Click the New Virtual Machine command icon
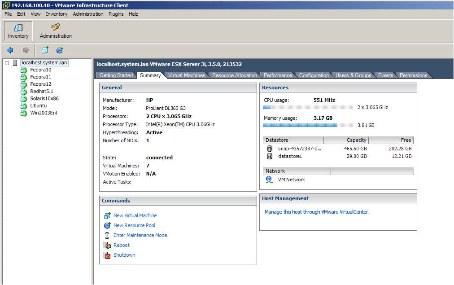 point(107,216)
